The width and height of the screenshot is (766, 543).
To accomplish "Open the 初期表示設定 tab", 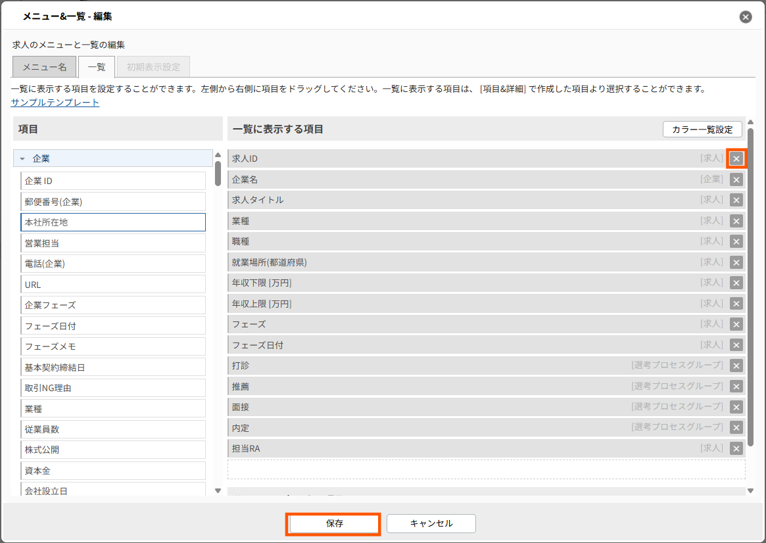I will (x=153, y=67).
